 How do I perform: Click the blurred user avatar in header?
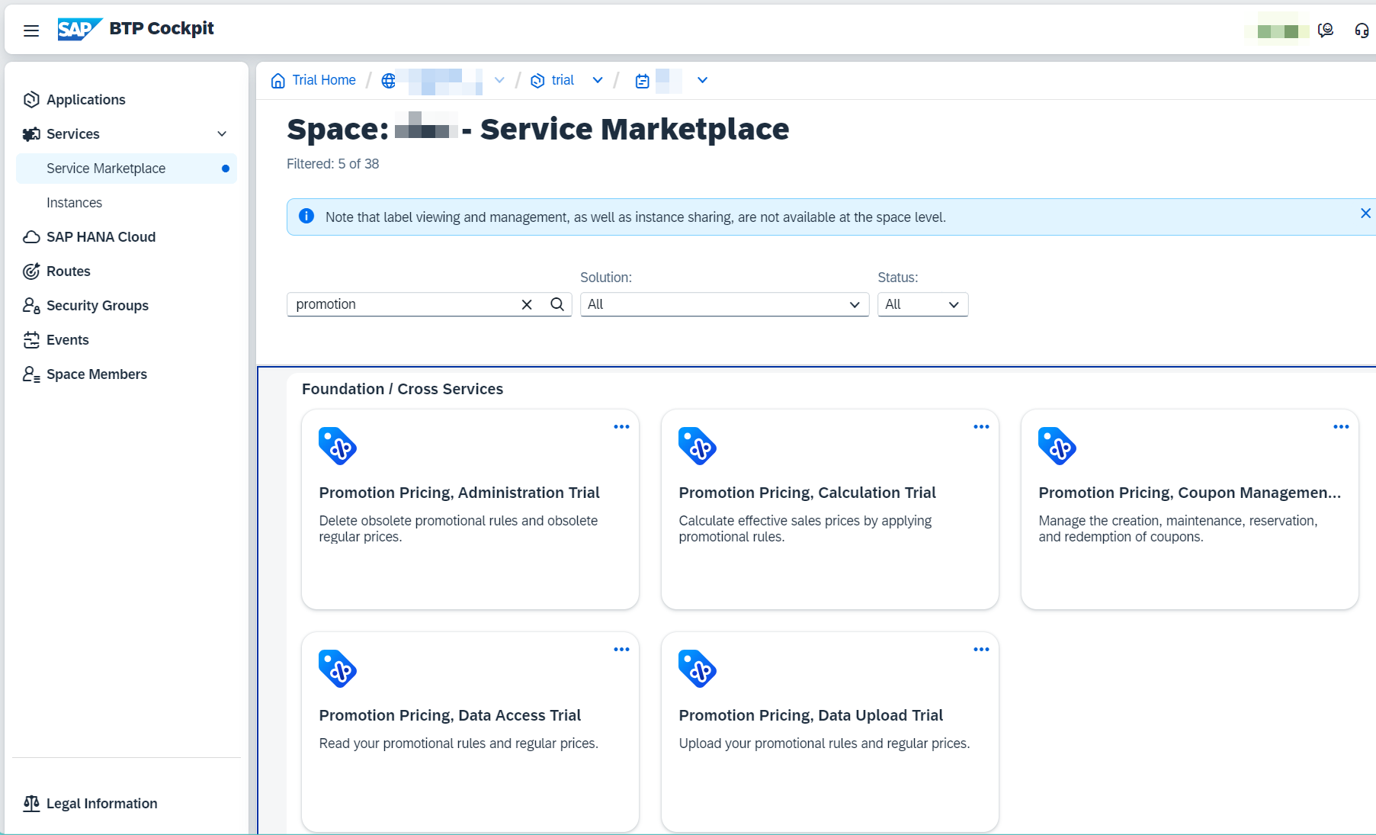(1278, 31)
